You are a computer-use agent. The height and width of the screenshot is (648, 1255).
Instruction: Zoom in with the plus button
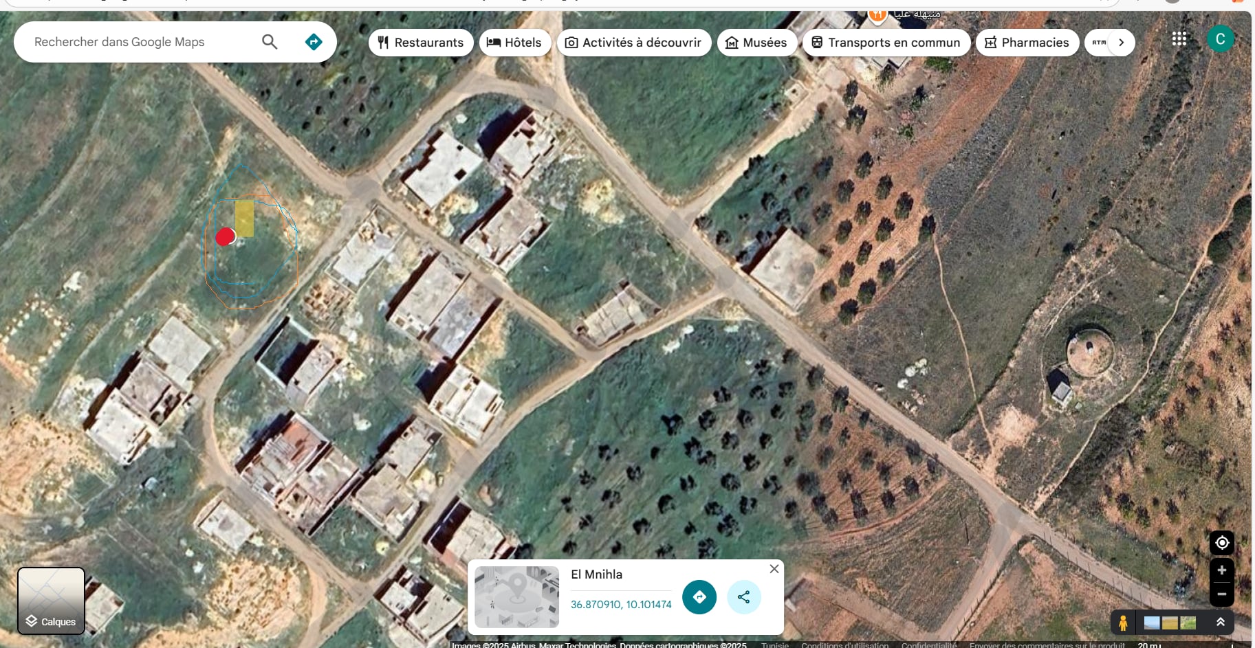coord(1222,570)
